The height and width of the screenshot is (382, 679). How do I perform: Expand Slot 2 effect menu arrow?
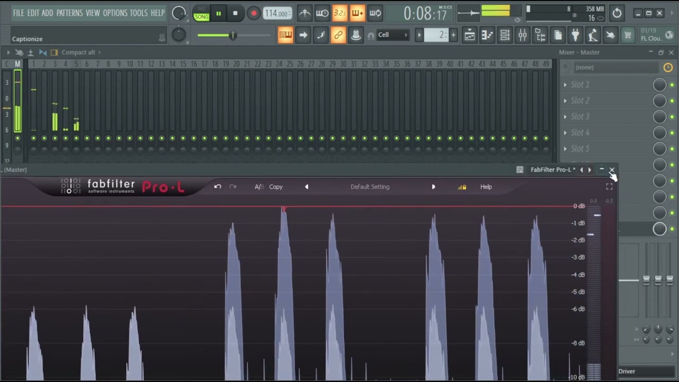[565, 101]
